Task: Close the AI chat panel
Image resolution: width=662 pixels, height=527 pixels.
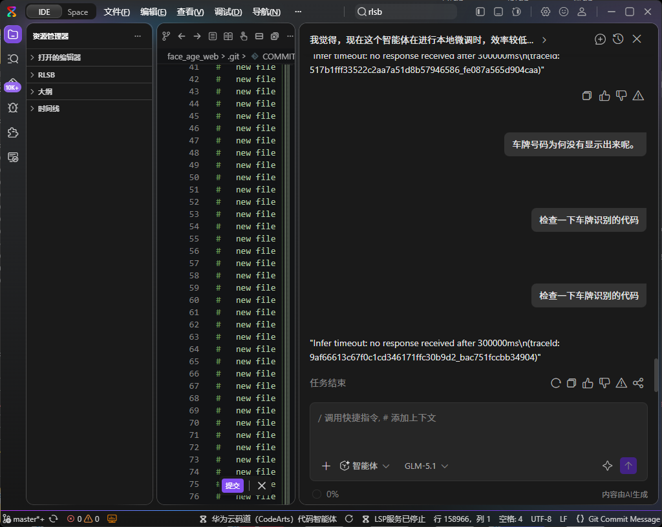Action: tap(637, 39)
